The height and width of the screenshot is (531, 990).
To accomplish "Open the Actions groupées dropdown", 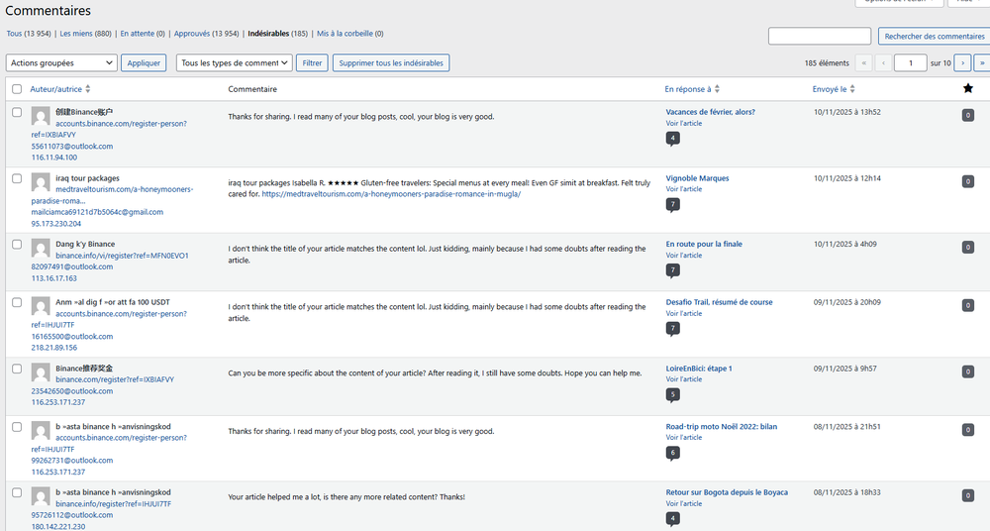I will (61, 63).
